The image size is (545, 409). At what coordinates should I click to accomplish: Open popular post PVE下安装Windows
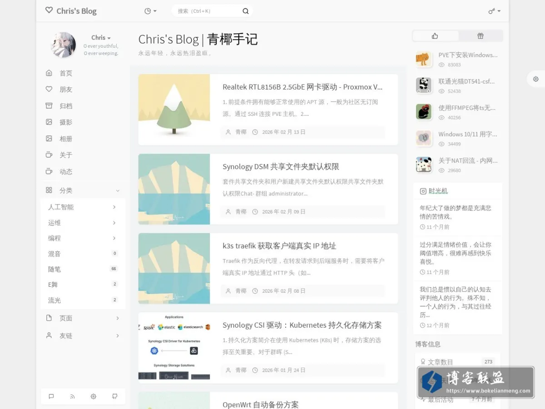coord(468,55)
